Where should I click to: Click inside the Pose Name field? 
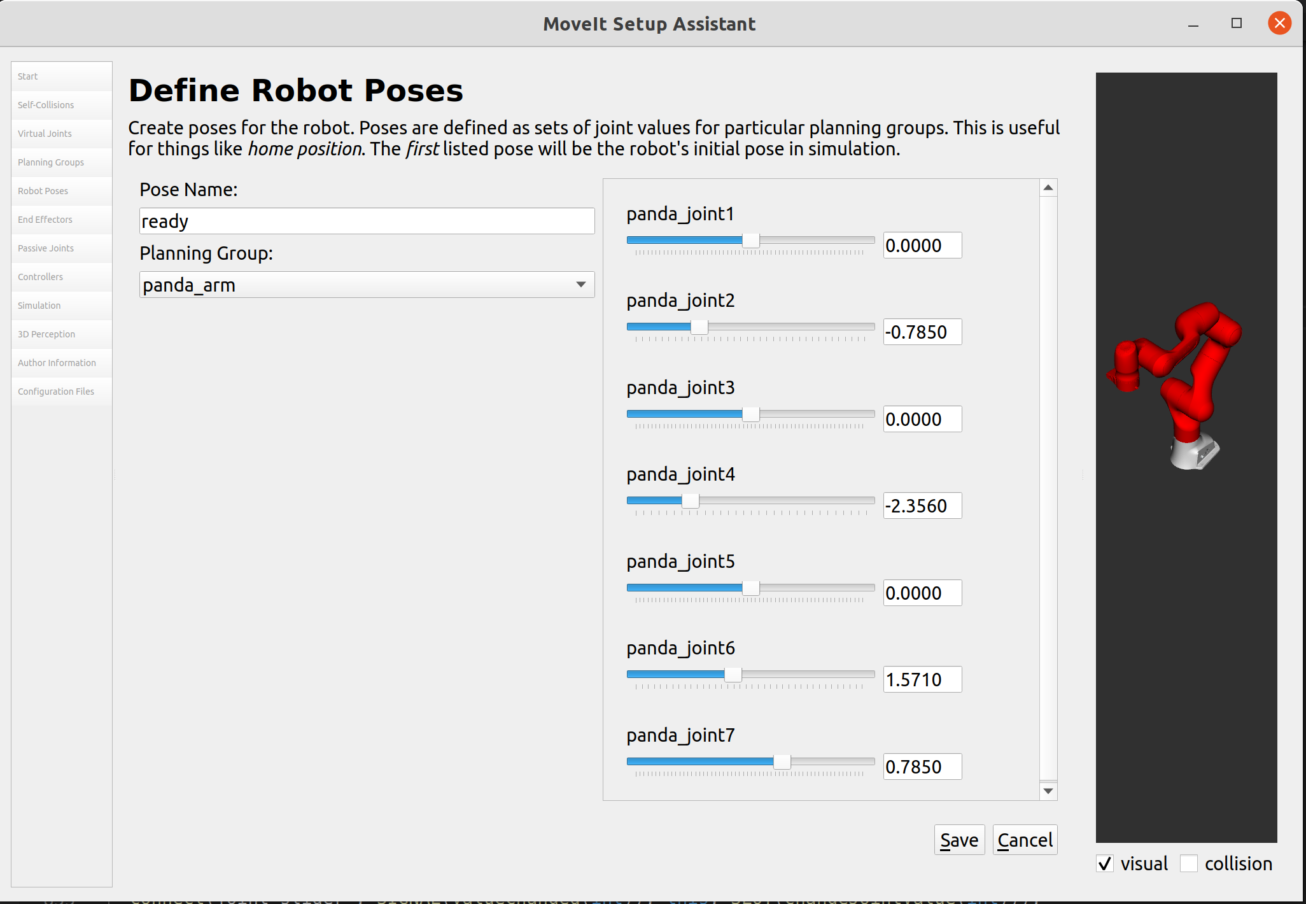pos(366,221)
